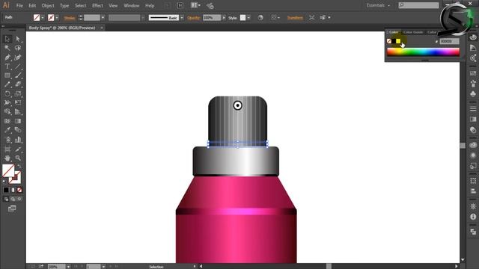This screenshot has height=269, width=479.
Task: Select the Zoom tool
Action: 18,158
